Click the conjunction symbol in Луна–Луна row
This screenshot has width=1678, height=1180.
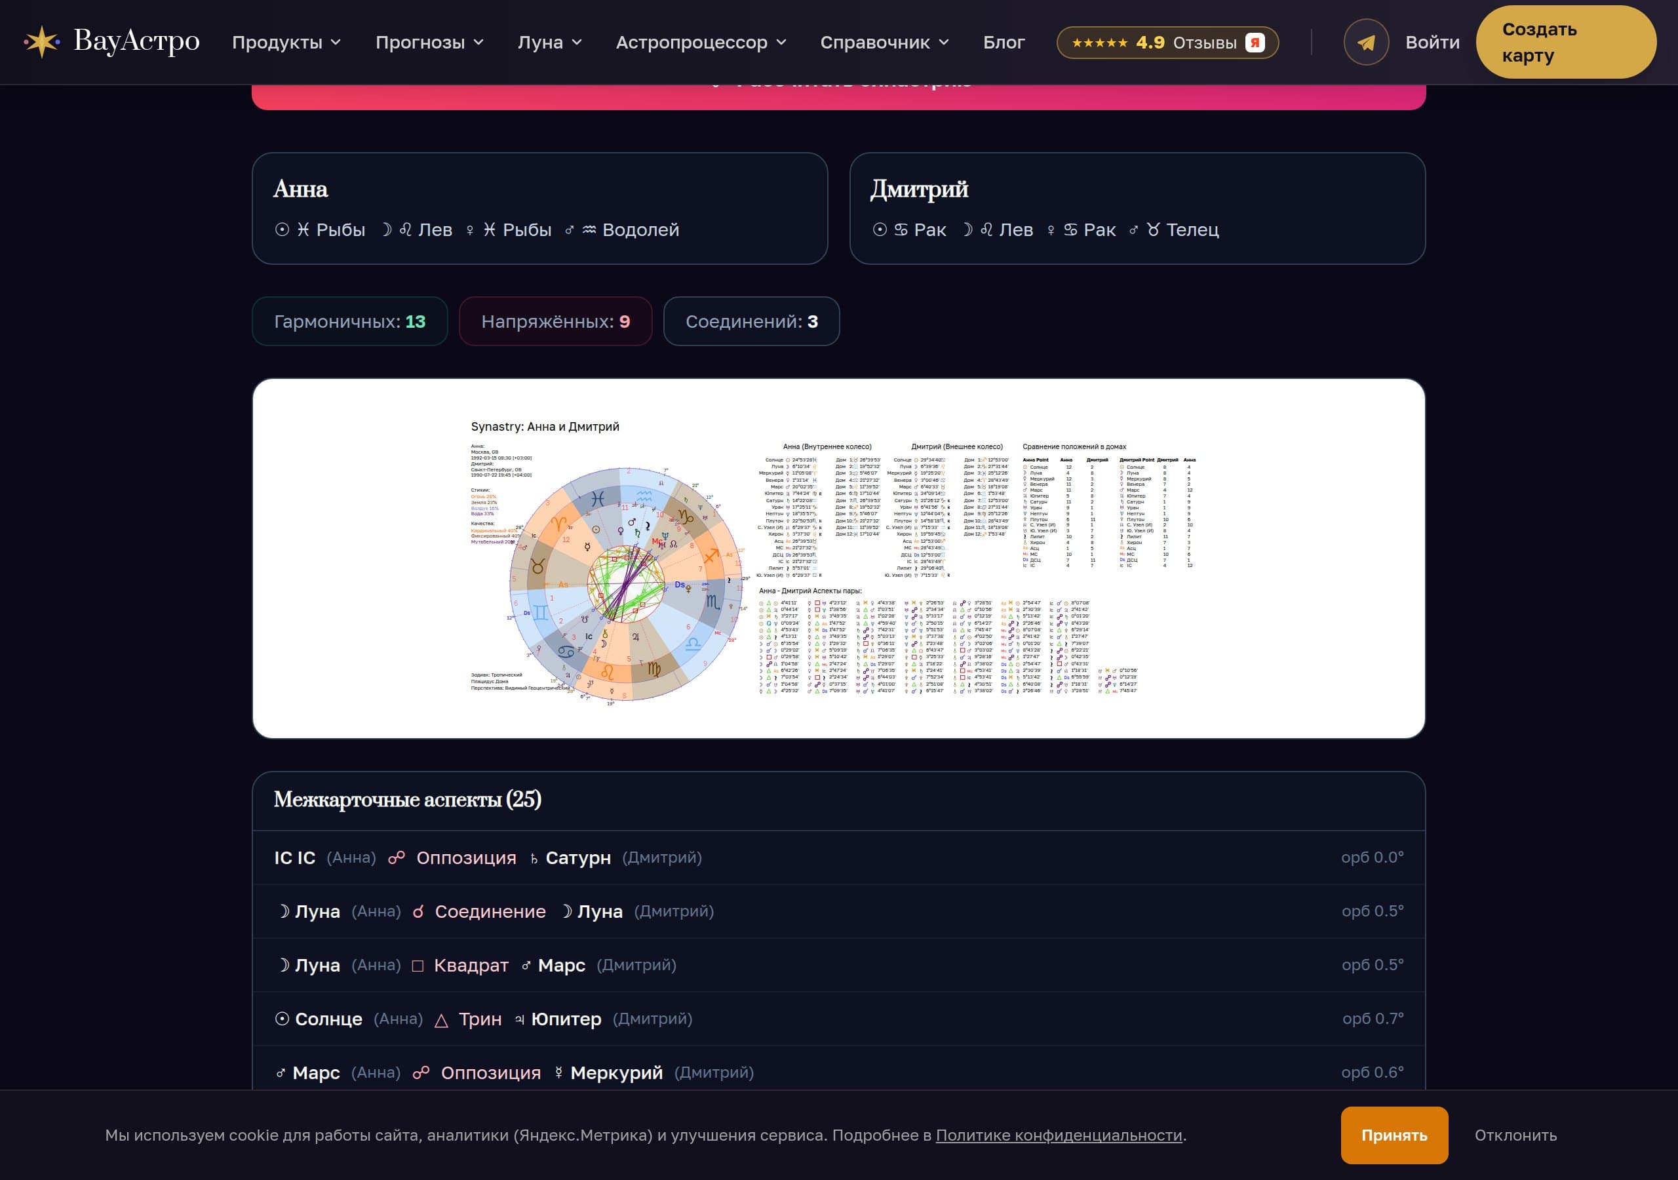[x=418, y=912]
